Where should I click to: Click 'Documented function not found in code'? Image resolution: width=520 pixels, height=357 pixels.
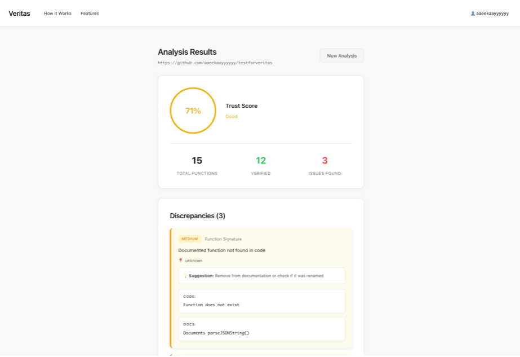tap(222, 250)
